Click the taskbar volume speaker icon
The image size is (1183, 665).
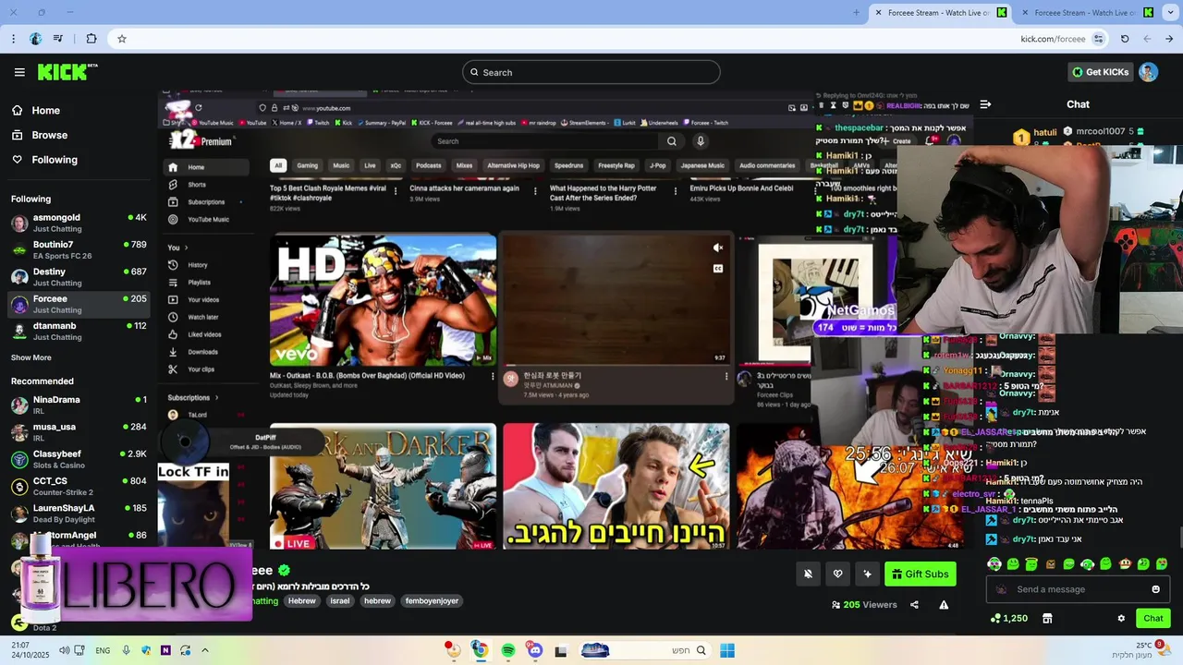pos(64,650)
